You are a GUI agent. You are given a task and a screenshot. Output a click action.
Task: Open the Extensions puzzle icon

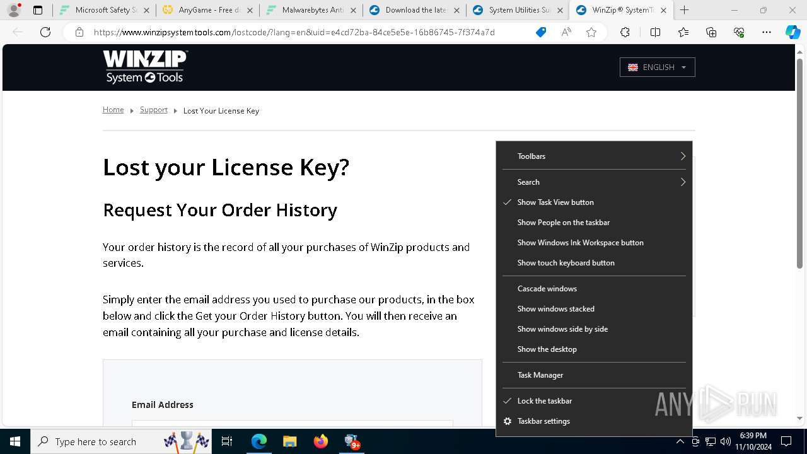(625, 32)
